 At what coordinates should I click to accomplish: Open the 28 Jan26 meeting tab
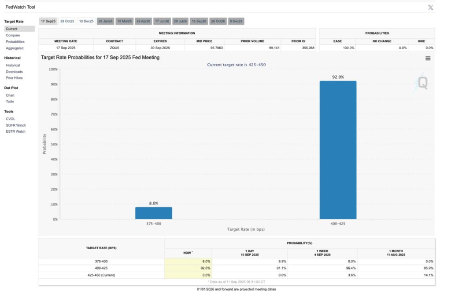pos(105,21)
